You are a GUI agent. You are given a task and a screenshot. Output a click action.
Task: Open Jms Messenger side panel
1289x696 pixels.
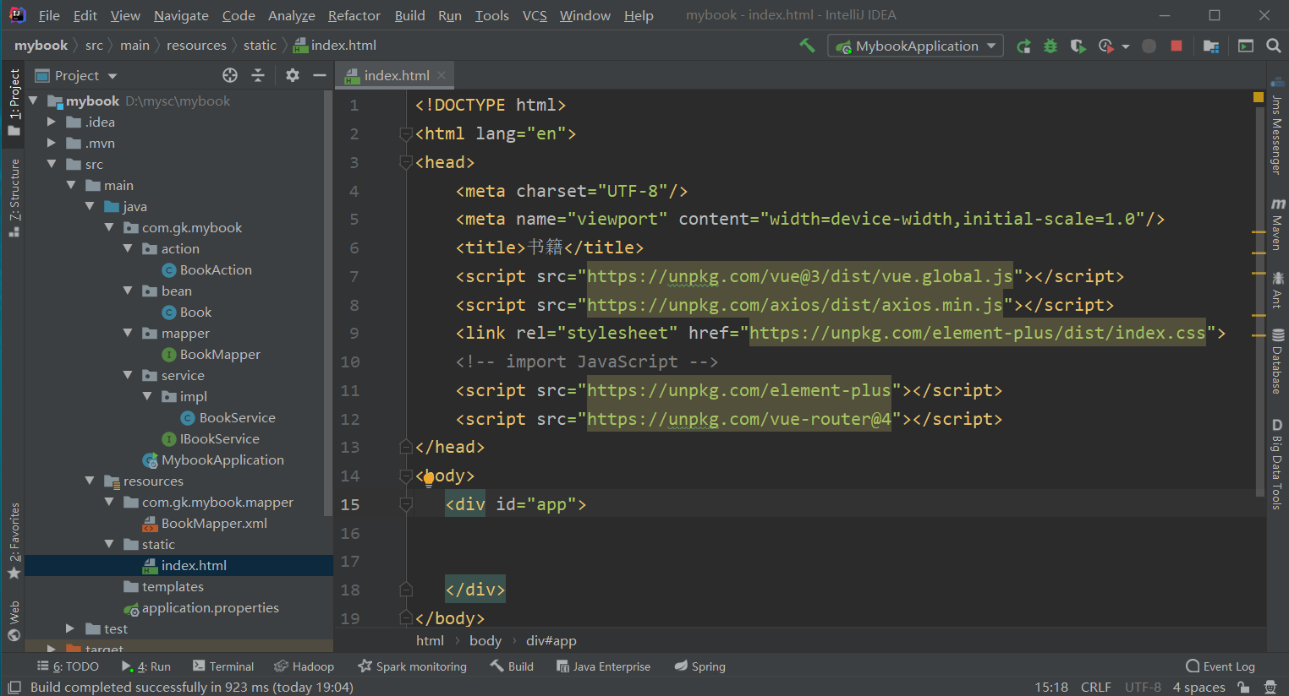[1277, 128]
